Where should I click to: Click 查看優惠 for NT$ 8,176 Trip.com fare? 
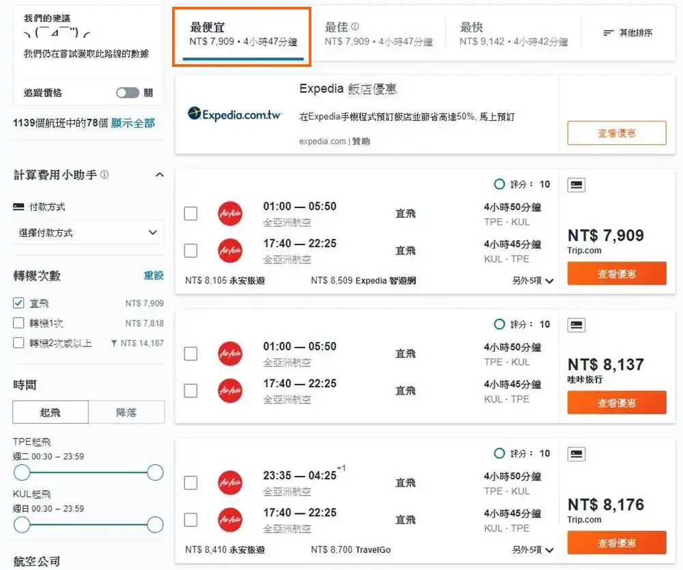click(616, 543)
